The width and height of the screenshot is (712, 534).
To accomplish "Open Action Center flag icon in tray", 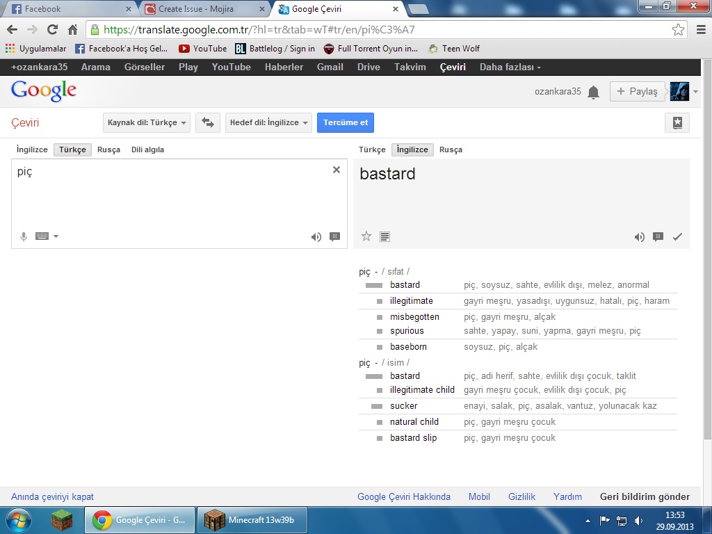I will (604, 520).
